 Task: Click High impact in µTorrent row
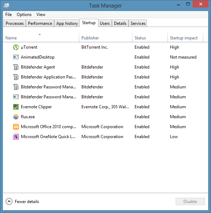tap(175, 47)
